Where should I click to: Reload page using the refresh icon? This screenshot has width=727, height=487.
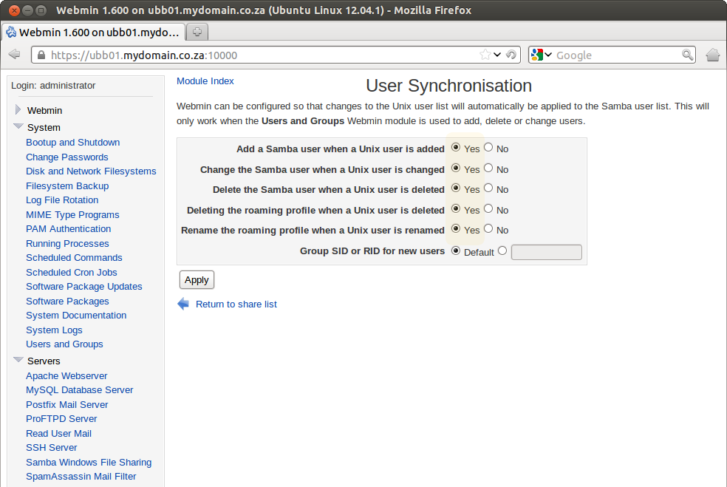[511, 55]
